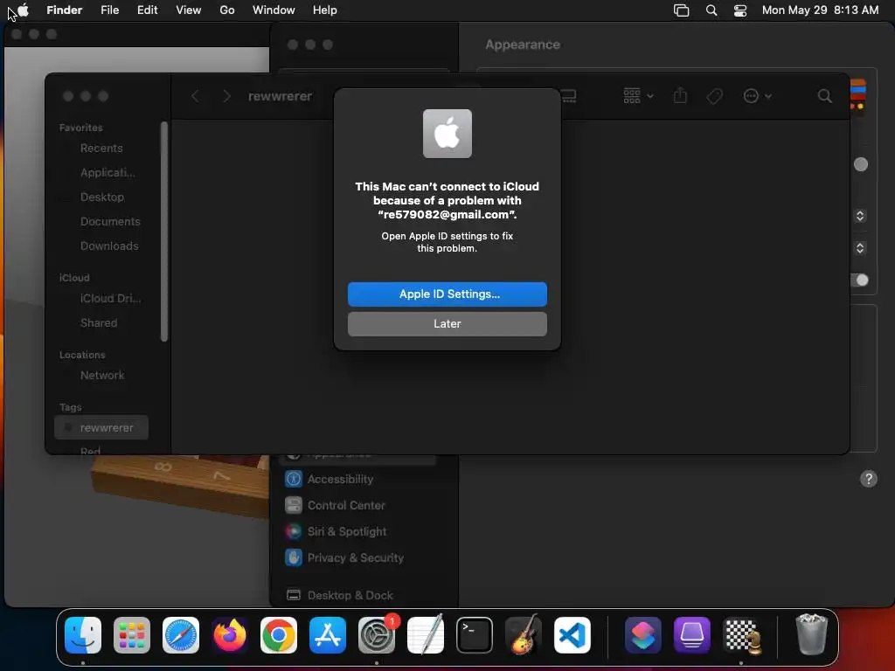Open Apple ID Settings from the dialog

pos(447,294)
